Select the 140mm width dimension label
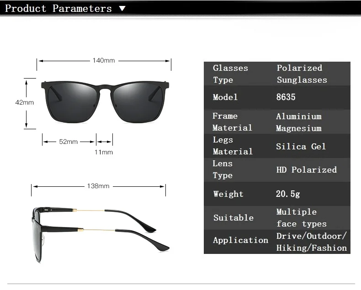 tap(104, 61)
